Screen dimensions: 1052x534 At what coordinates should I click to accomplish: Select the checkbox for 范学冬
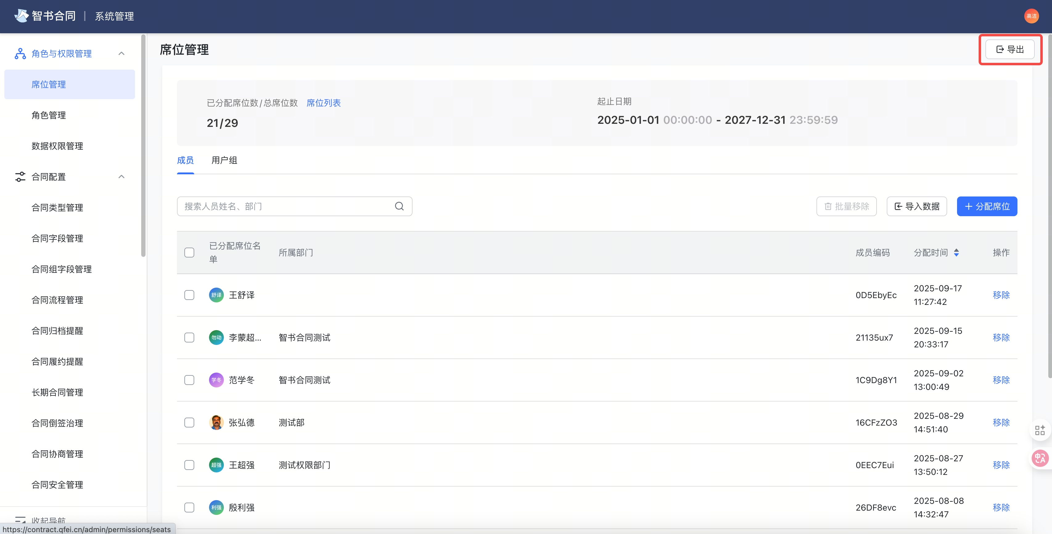(189, 380)
